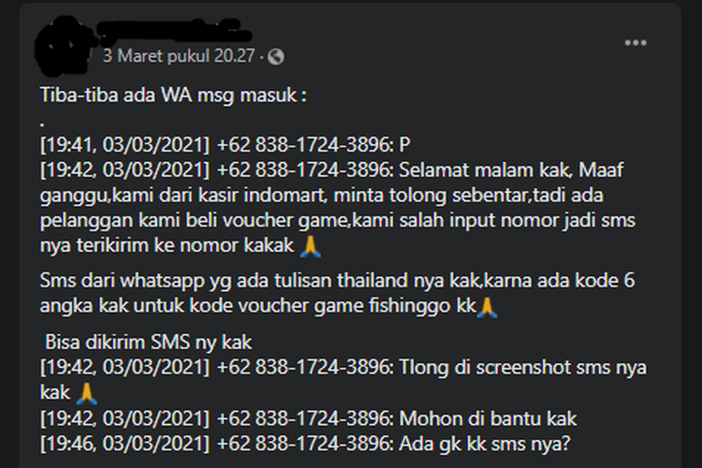This screenshot has width=702, height=468.
Task: Click praying hands emoji after "nomor kakak"
Action: pyautogui.click(x=310, y=247)
